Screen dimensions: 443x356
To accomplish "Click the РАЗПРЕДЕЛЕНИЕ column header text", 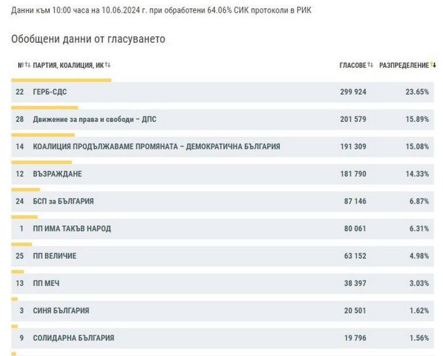I will (404, 65).
